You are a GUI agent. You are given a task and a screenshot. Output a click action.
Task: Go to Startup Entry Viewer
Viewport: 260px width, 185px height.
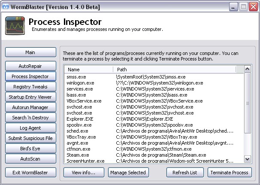(x=30, y=97)
